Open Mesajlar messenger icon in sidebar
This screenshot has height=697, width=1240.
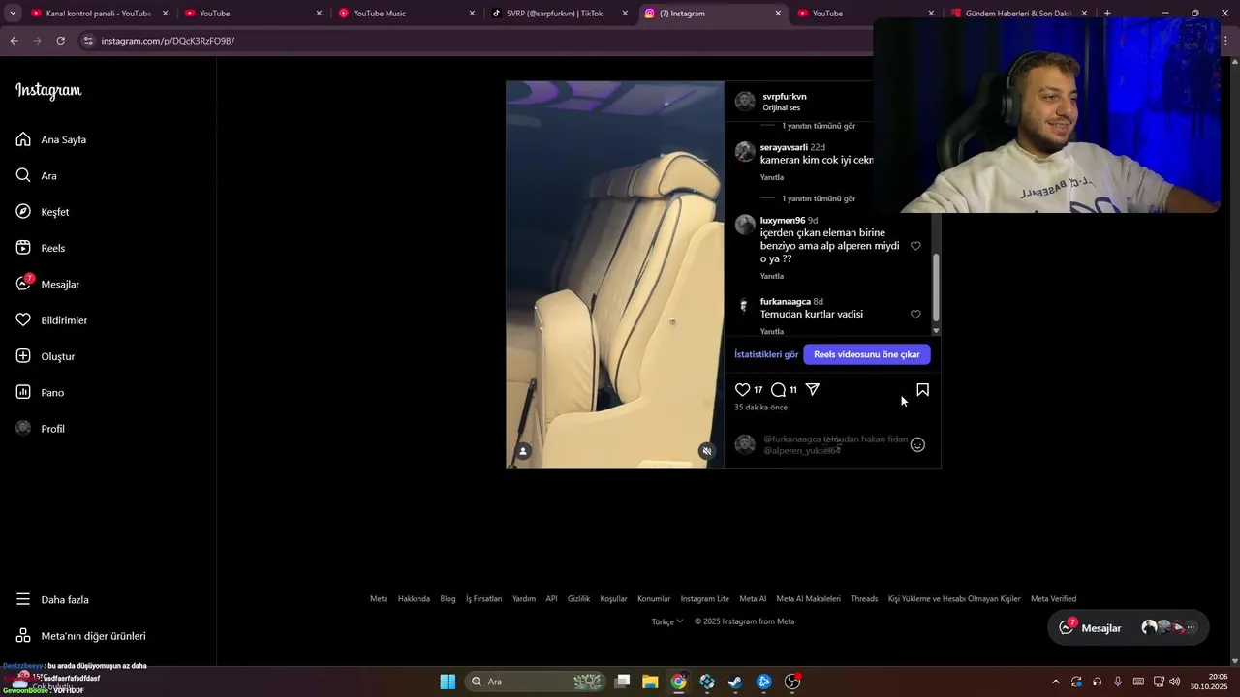23,284
